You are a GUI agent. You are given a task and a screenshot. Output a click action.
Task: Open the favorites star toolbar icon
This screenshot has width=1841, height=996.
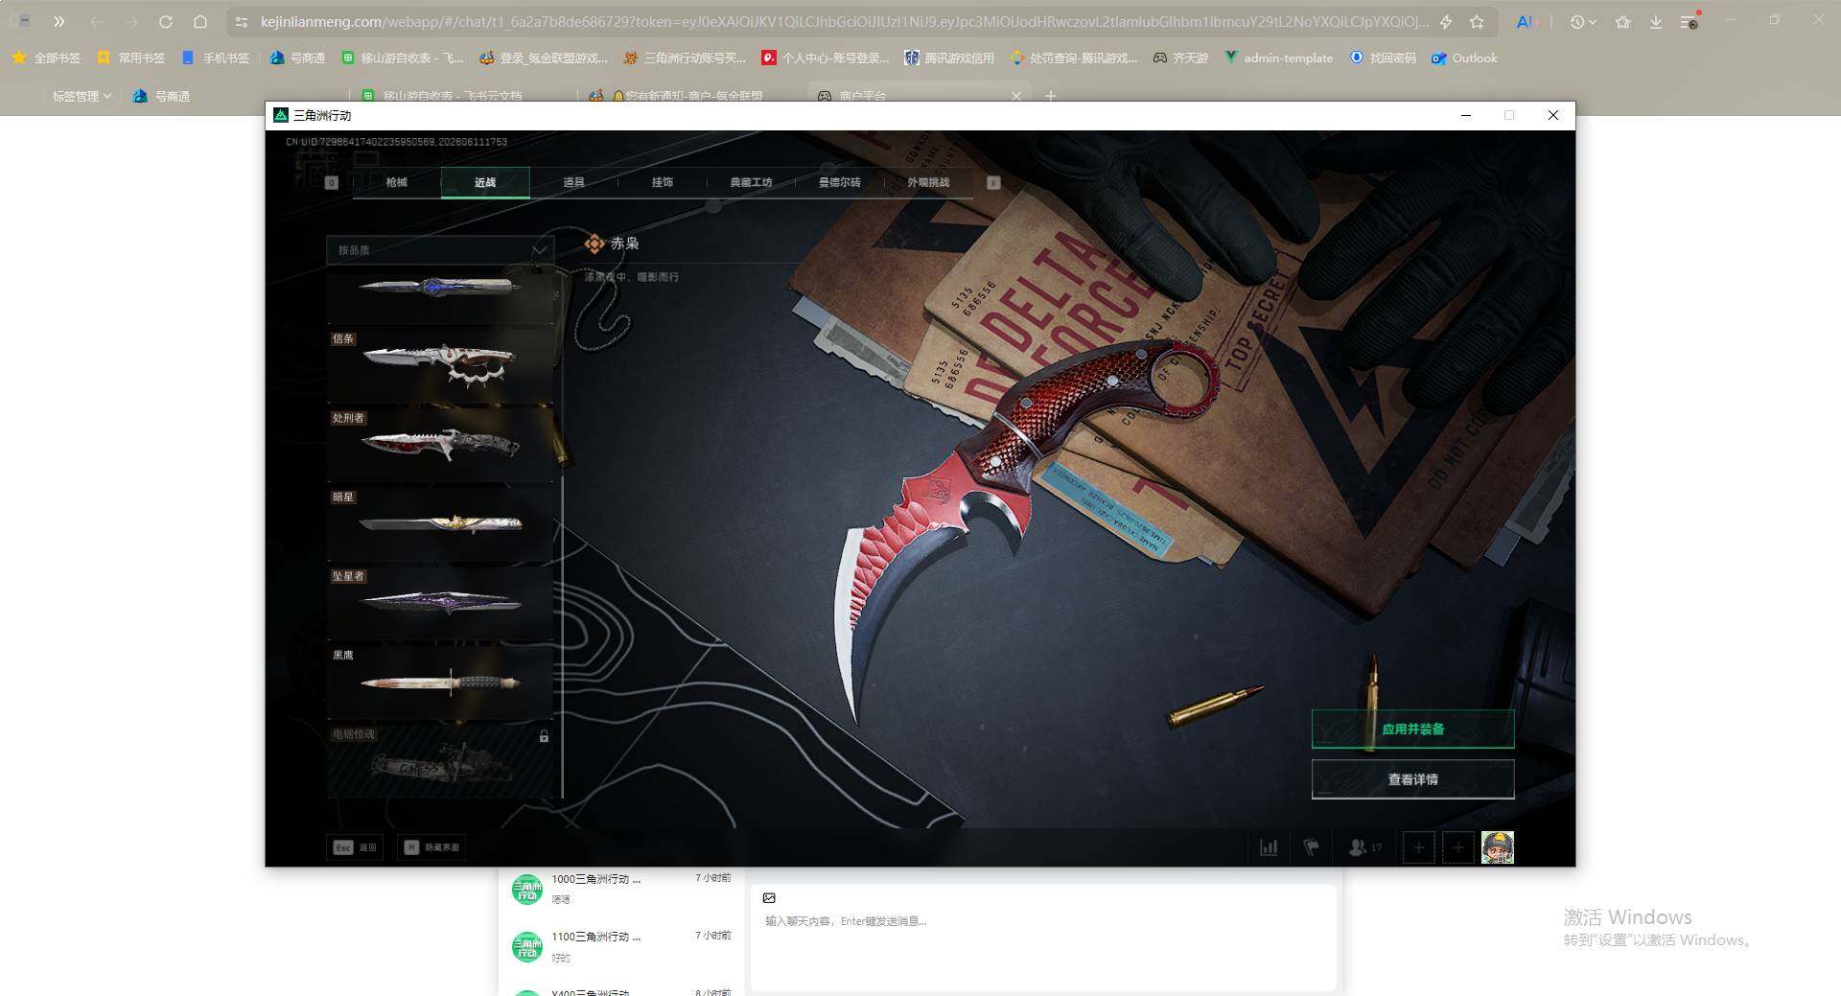[1622, 21]
